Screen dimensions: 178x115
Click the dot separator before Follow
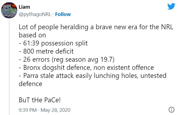click(53, 14)
